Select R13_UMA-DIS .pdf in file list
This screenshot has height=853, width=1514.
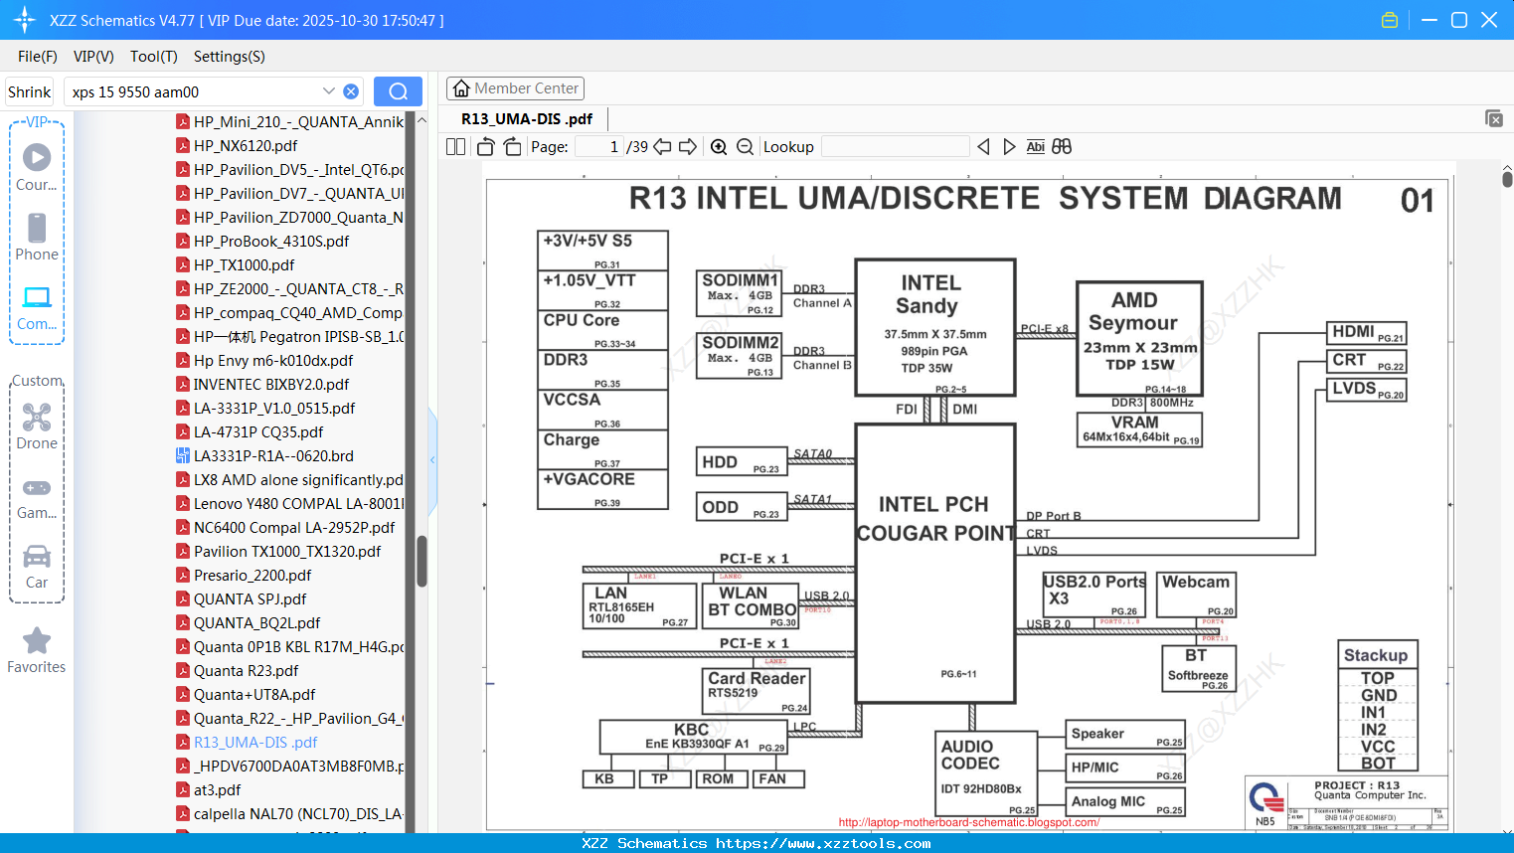click(255, 742)
